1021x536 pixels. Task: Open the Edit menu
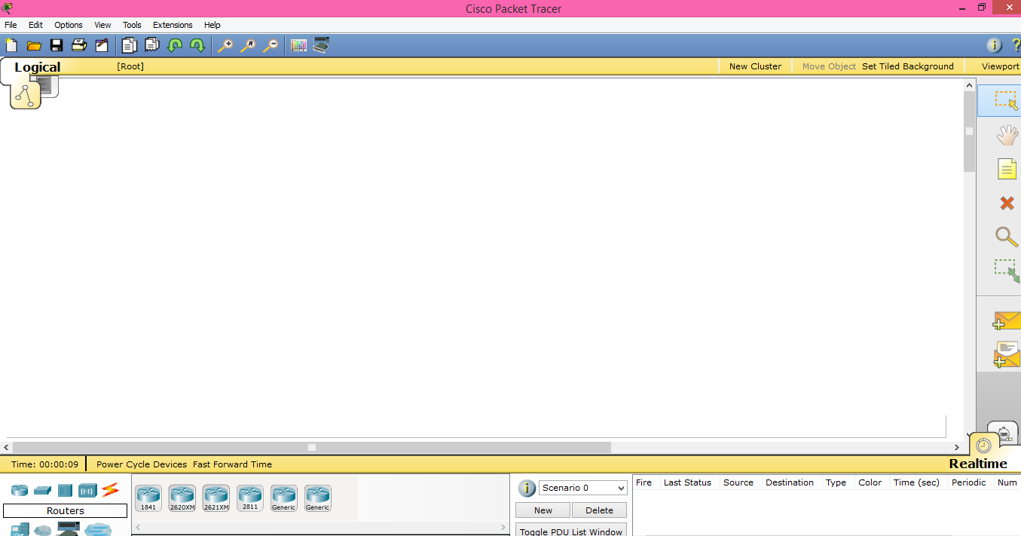click(x=35, y=25)
